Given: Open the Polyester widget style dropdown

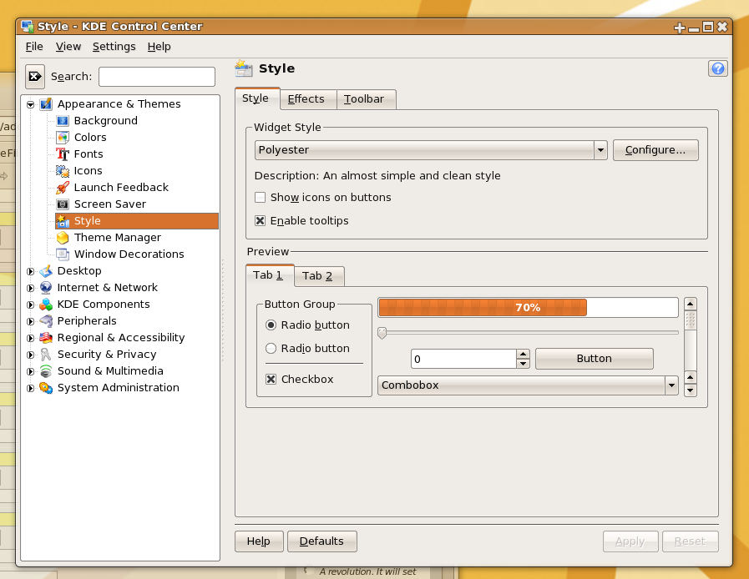Looking at the screenshot, I should coord(600,150).
